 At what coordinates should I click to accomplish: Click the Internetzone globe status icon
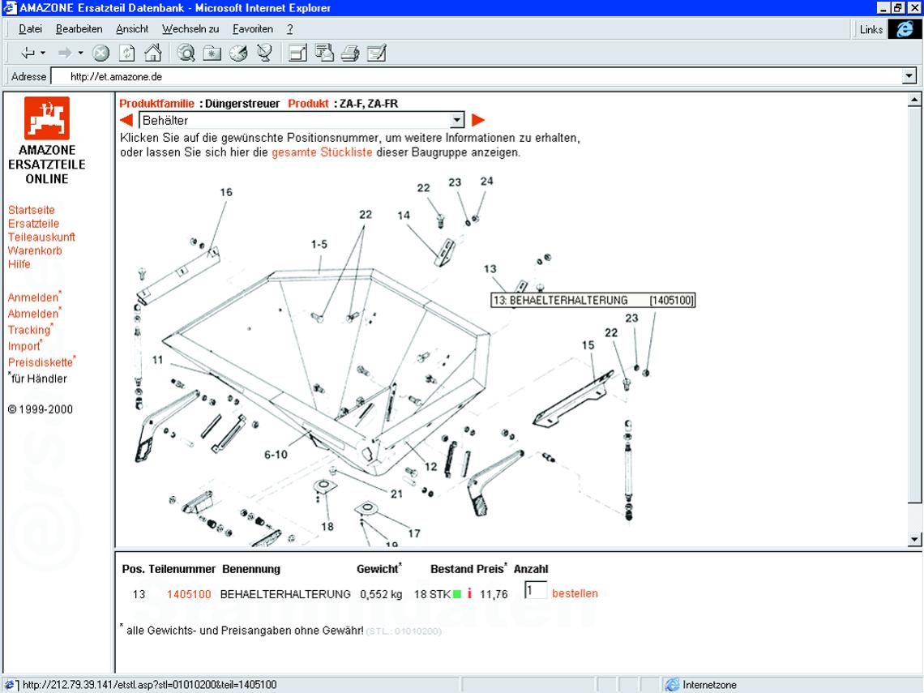click(x=672, y=685)
